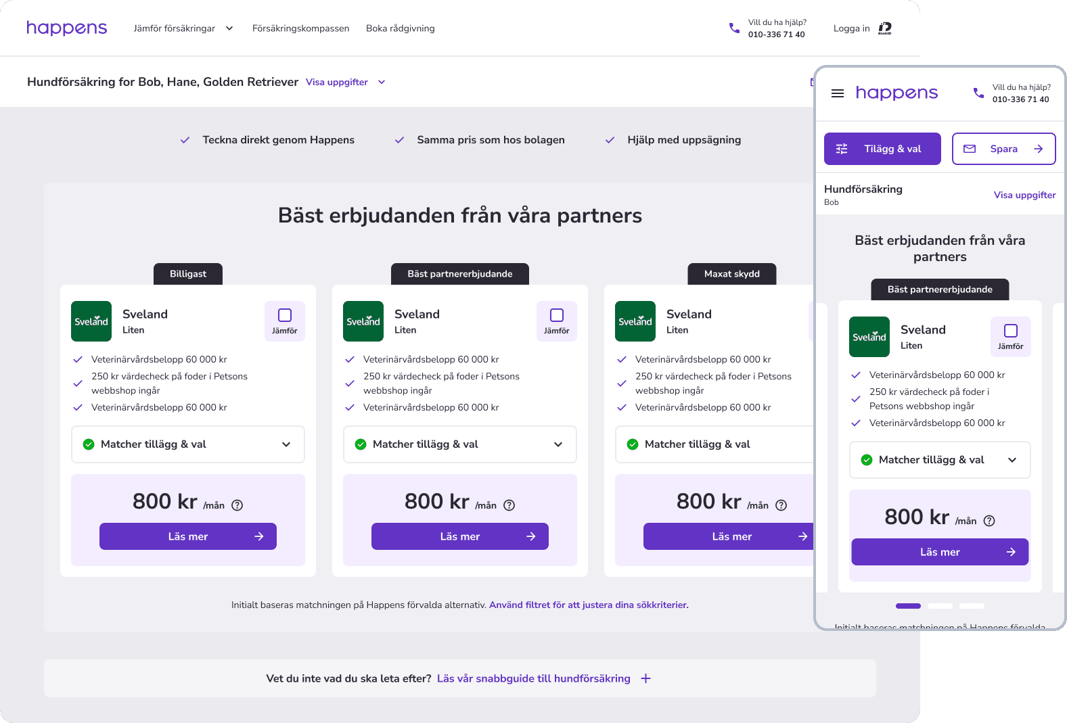Click Läs mer in desktop Bäst partnererbjudande card

460,536
